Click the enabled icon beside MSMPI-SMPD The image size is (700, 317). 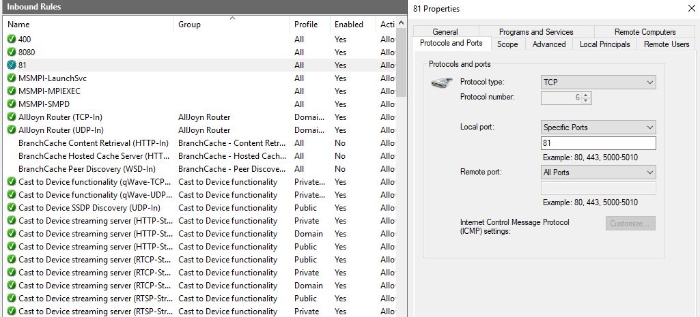[x=12, y=104]
